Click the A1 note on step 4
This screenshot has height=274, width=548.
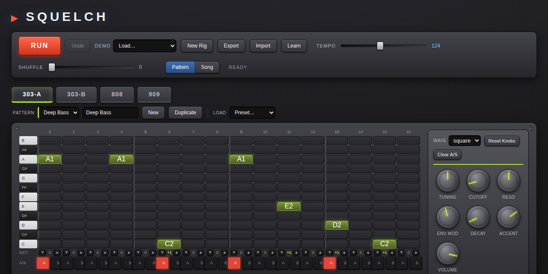[122, 159]
